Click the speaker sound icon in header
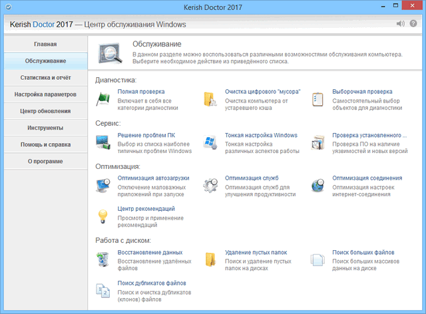Viewport: 426px width, 314px height. coord(401,25)
